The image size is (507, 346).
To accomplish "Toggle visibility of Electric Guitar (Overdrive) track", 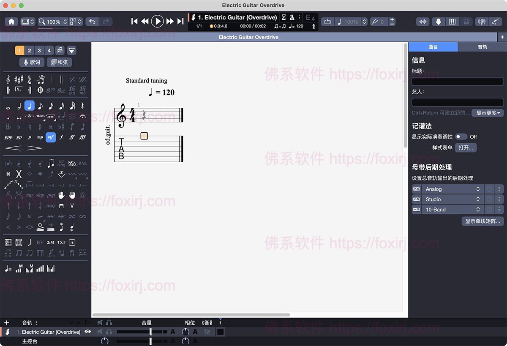I will pos(88,332).
